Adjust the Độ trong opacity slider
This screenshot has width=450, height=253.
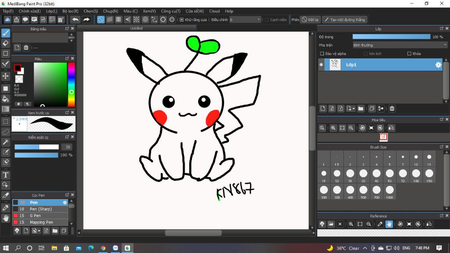pos(392,37)
